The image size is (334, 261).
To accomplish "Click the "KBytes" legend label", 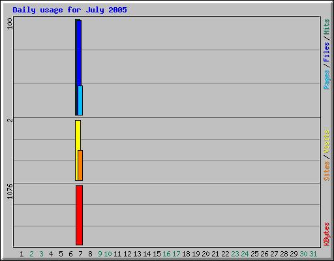I will coord(326,234).
